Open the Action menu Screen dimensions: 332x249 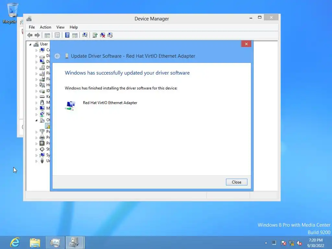(45, 27)
